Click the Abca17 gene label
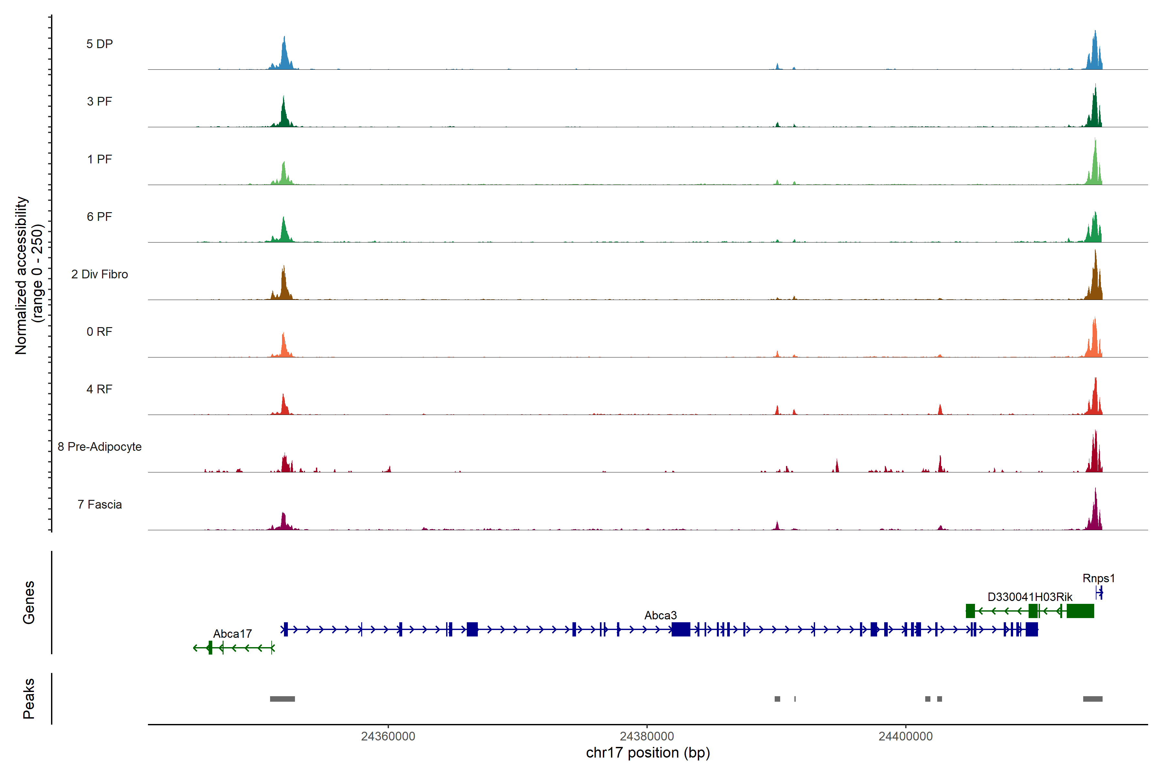The width and height of the screenshot is (1163, 775). tap(232, 634)
